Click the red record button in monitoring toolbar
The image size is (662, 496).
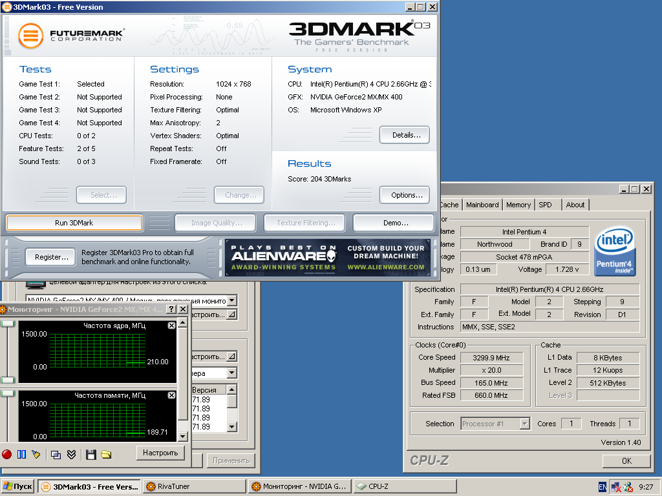pos(6,454)
